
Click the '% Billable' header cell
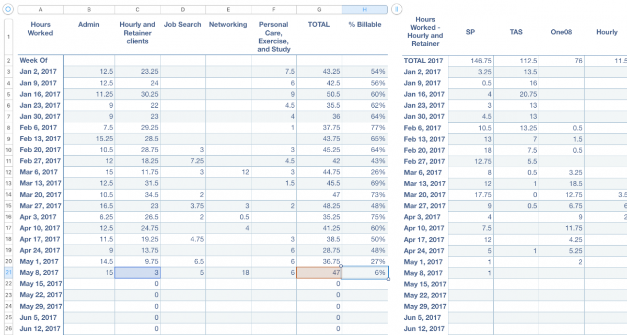(x=365, y=37)
